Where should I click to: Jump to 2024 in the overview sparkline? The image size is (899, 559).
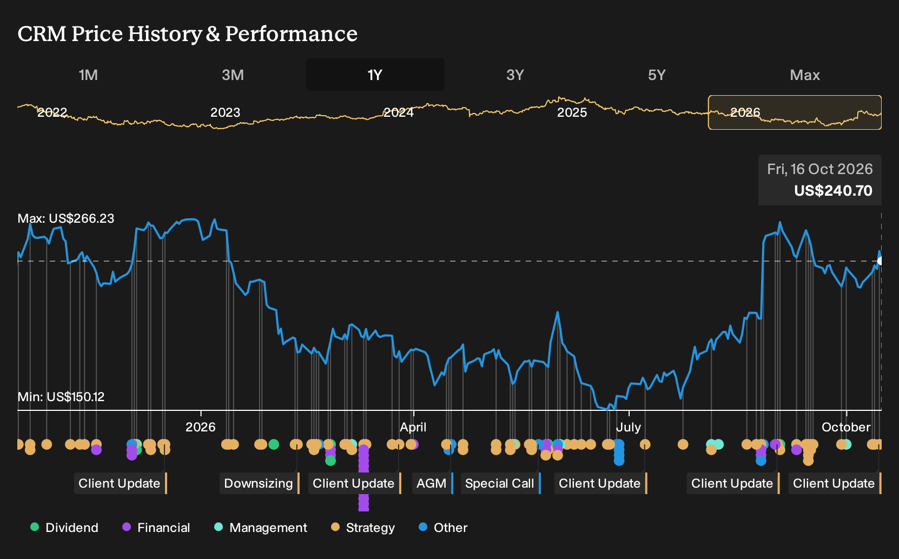click(399, 112)
